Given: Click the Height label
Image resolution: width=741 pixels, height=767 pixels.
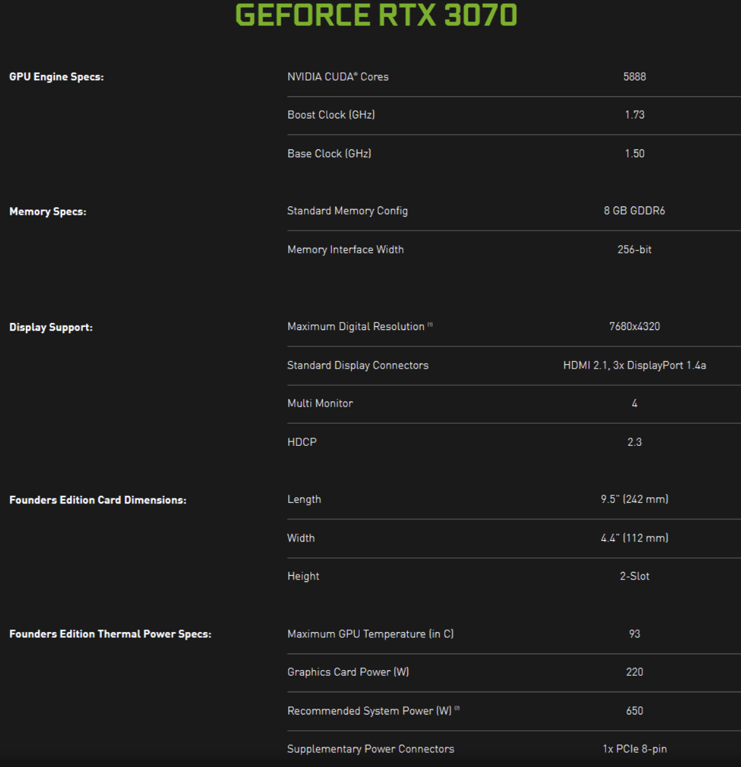Looking at the screenshot, I should (303, 576).
